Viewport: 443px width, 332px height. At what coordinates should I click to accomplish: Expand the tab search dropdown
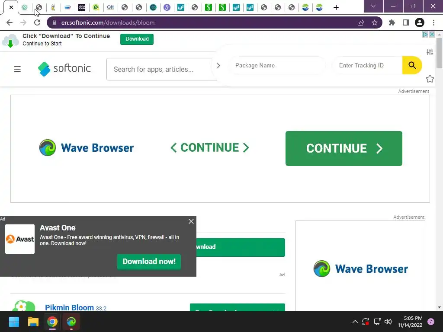pos(373,6)
